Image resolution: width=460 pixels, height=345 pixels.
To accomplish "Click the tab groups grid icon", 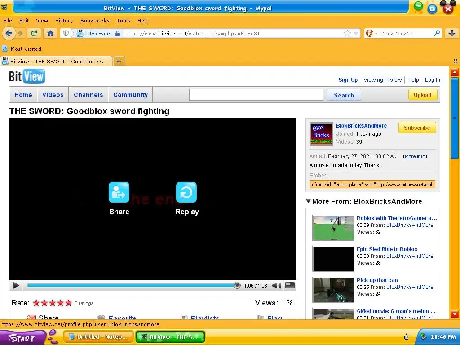I will tap(456, 61).
